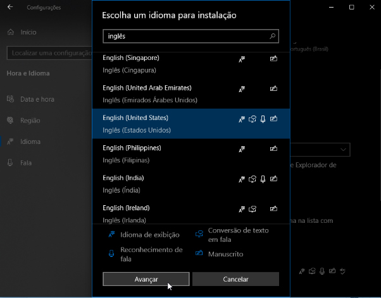Image resolution: width=381 pixels, height=298 pixels.
Task: Click handwriting icon for English (Ireland)
Action: (x=273, y=208)
